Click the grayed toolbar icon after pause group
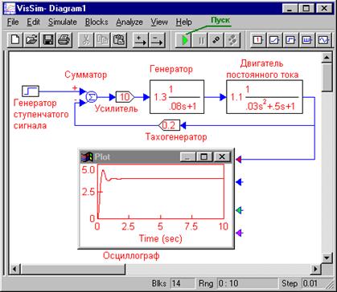This screenshot has width=337, height=292. [x=232, y=41]
